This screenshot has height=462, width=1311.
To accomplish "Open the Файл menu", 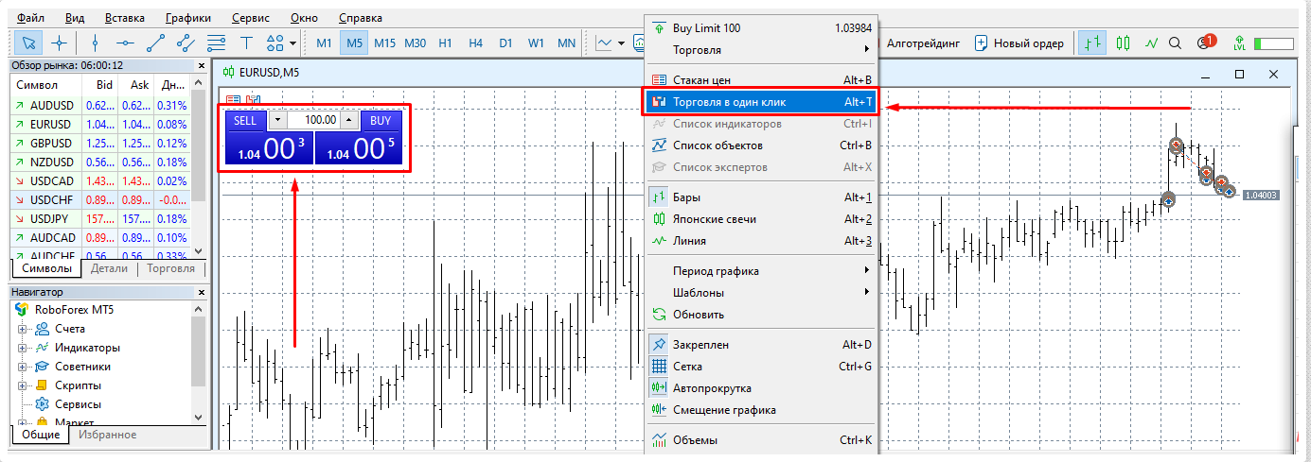I will tap(30, 18).
